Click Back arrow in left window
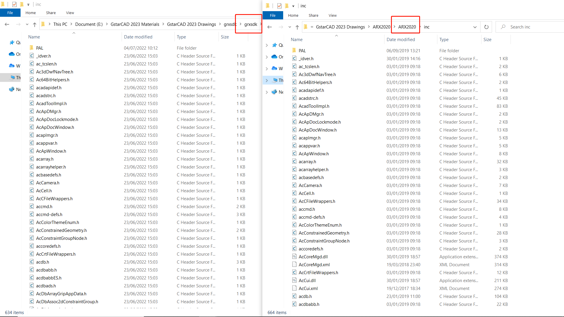Image resolution: width=564 pixels, height=317 pixels. 7,24
